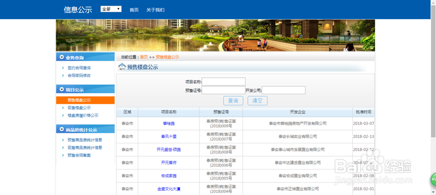436x195 pixels.
Task: Click the 项目名称 column header
Action: (x=169, y=112)
